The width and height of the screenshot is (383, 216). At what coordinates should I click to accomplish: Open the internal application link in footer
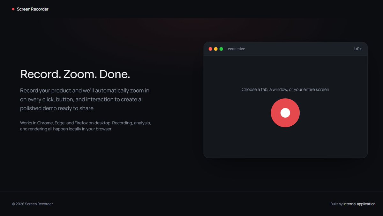pos(359,204)
